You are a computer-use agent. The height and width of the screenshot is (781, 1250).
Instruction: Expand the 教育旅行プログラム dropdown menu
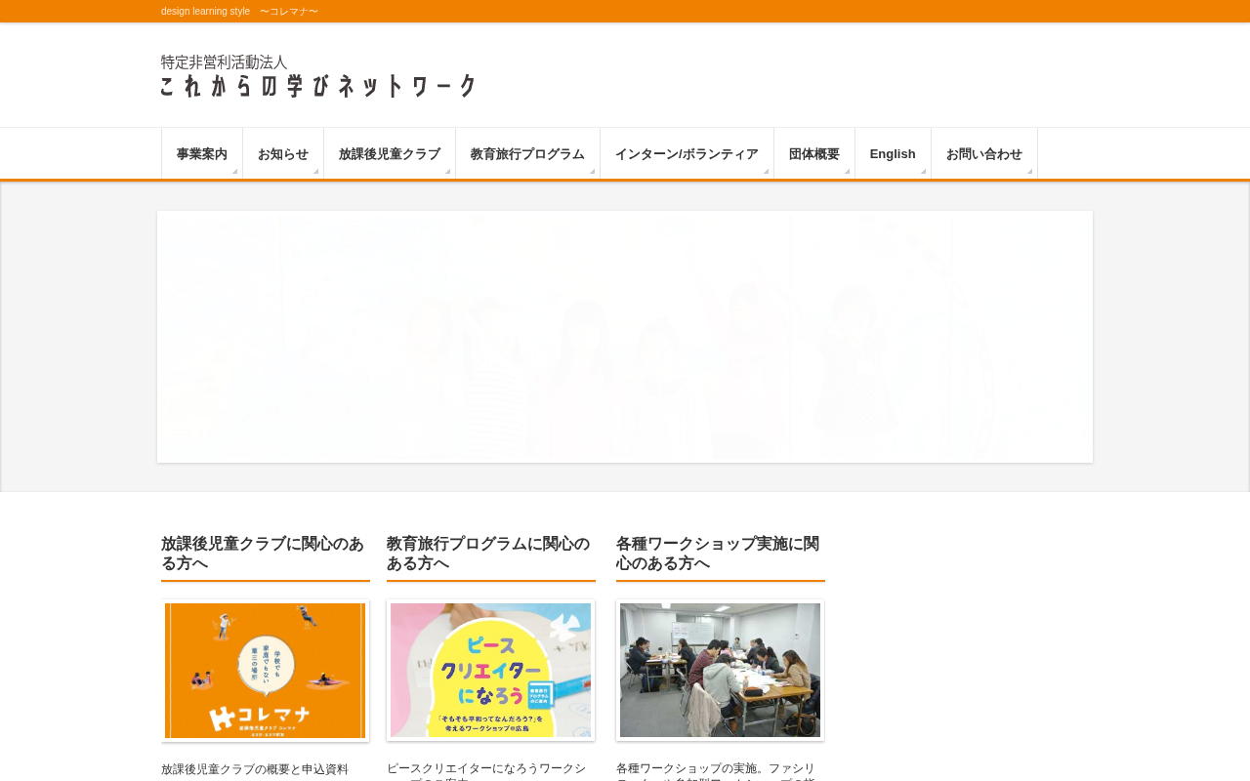coord(527,154)
